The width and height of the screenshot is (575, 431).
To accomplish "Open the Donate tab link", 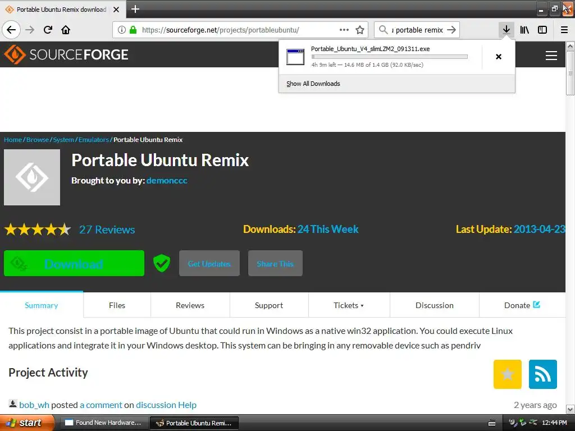I will [x=522, y=305].
